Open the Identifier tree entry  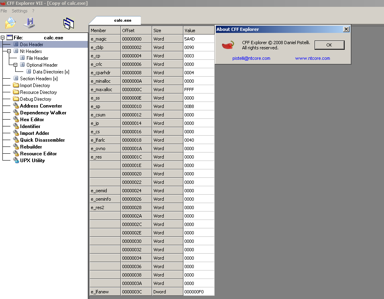[30, 126]
